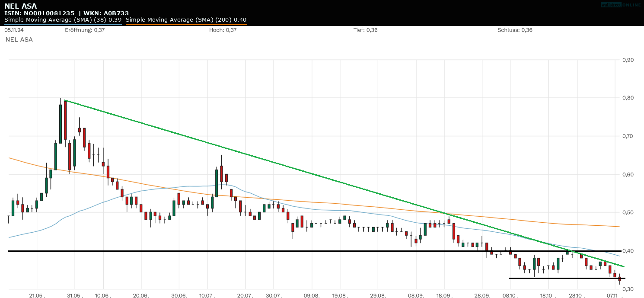
Task: Click the 30.06. date axis label
Action: 179,295
